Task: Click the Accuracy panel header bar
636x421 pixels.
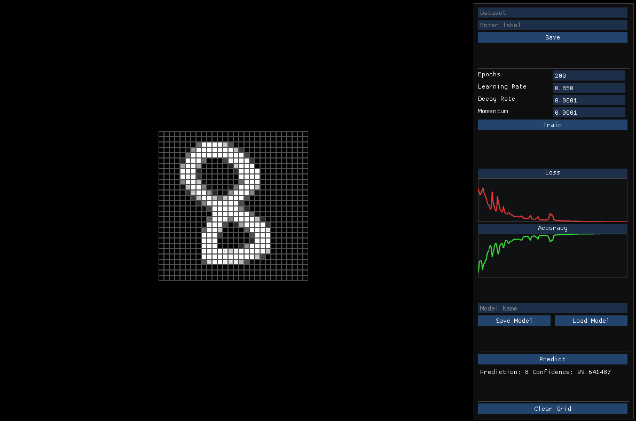Action: pyautogui.click(x=552, y=228)
